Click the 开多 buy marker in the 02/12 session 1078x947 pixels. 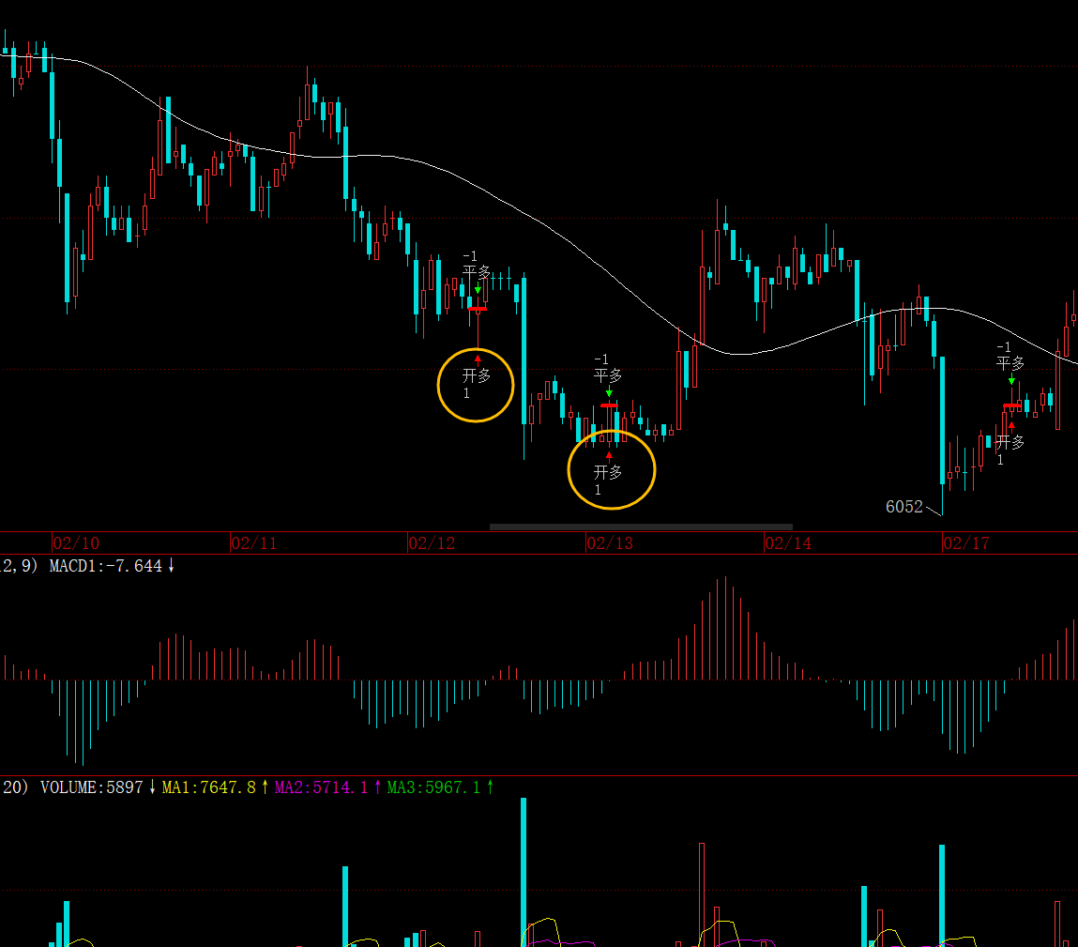477,375
